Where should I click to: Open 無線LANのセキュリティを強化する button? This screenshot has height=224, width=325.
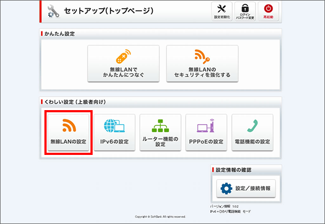coord(202,64)
